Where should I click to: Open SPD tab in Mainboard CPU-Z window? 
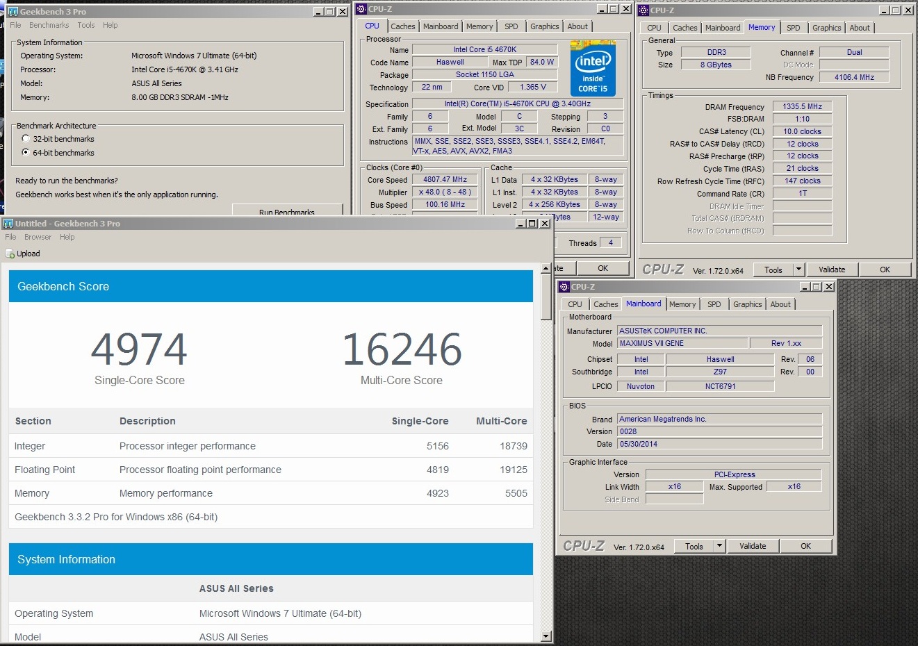714,304
